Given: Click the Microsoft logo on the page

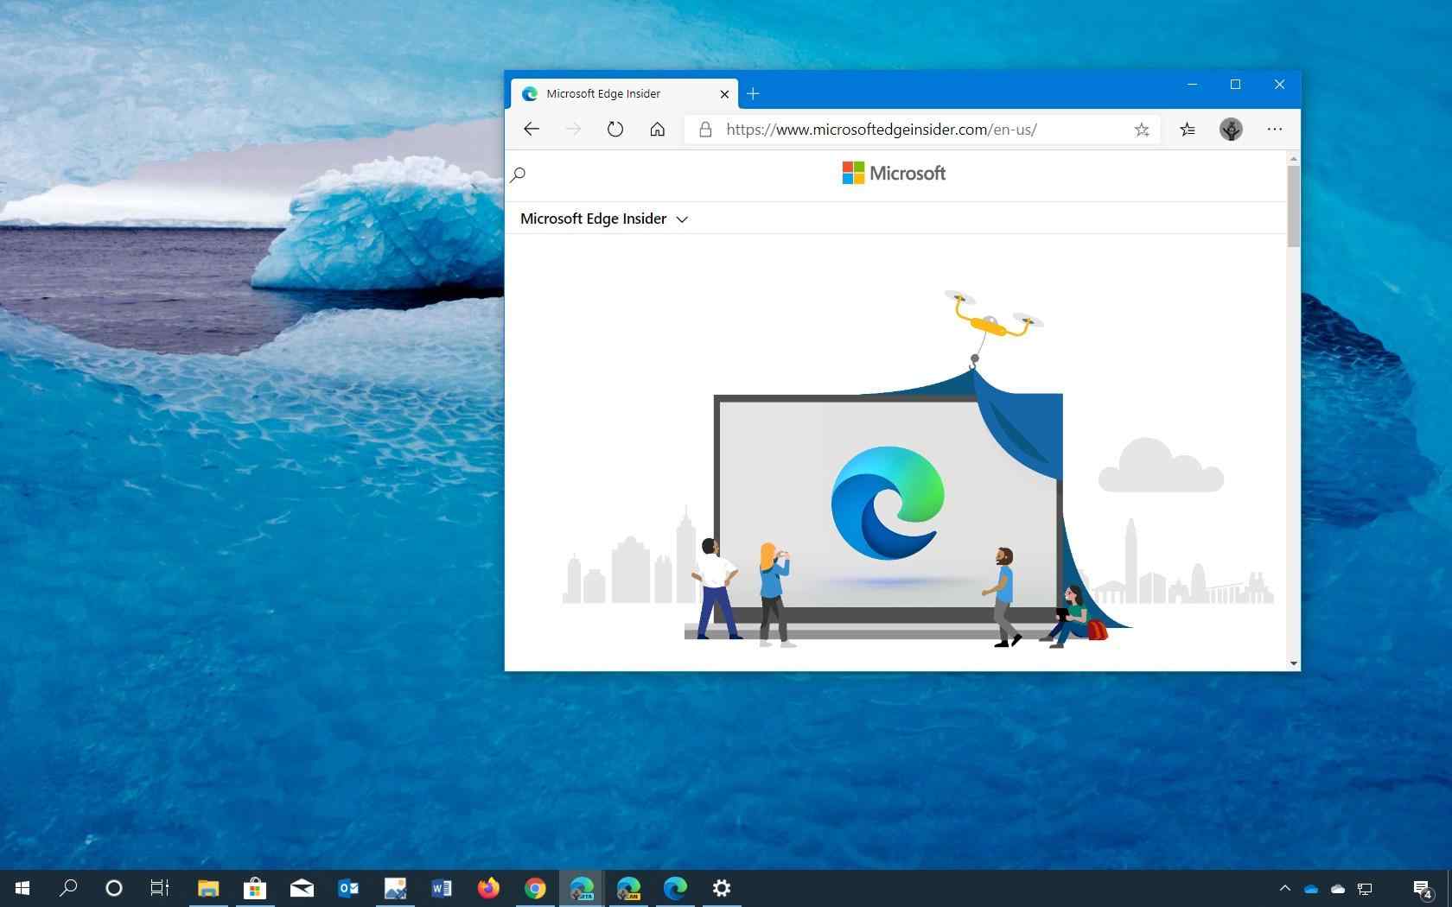Looking at the screenshot, I should click(894, 173).
